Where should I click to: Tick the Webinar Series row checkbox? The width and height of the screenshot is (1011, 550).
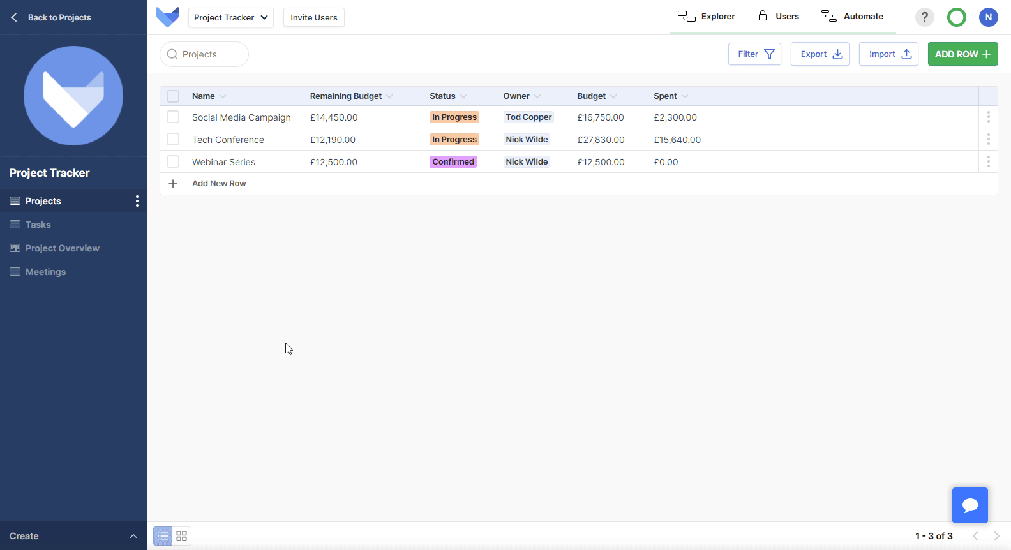[x=173, y=162]
